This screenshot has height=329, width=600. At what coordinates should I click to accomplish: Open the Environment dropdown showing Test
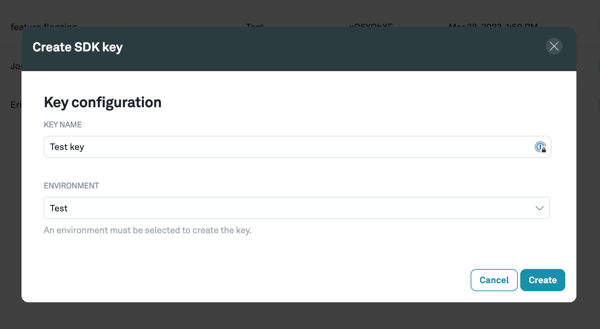pyautogui.click(x=297, y=208)
